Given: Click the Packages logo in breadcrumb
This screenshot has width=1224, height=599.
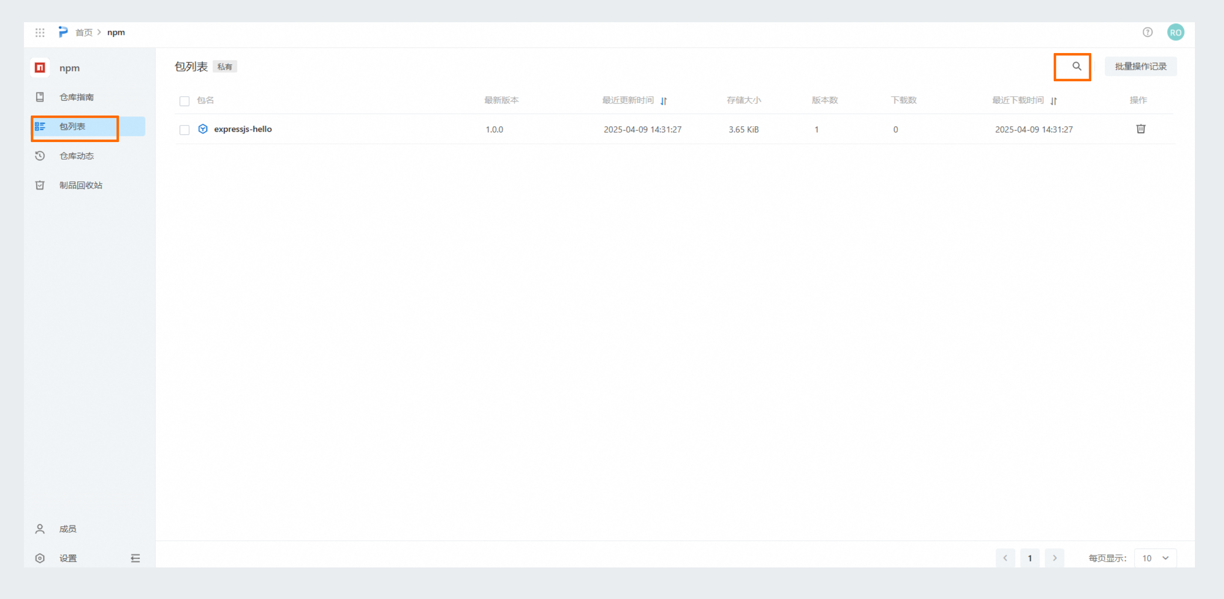Looking at the screenshot, I should pyautogui.click(x=63, y=32).
